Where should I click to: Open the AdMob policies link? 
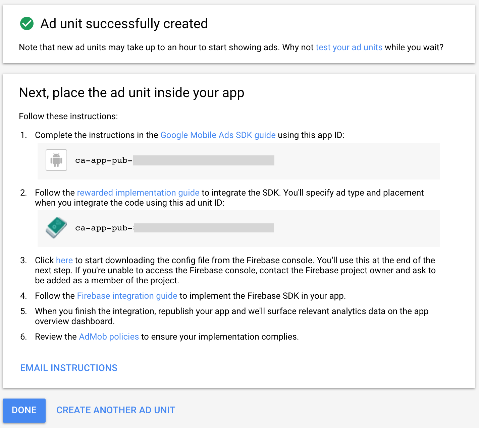click(109, 337)
